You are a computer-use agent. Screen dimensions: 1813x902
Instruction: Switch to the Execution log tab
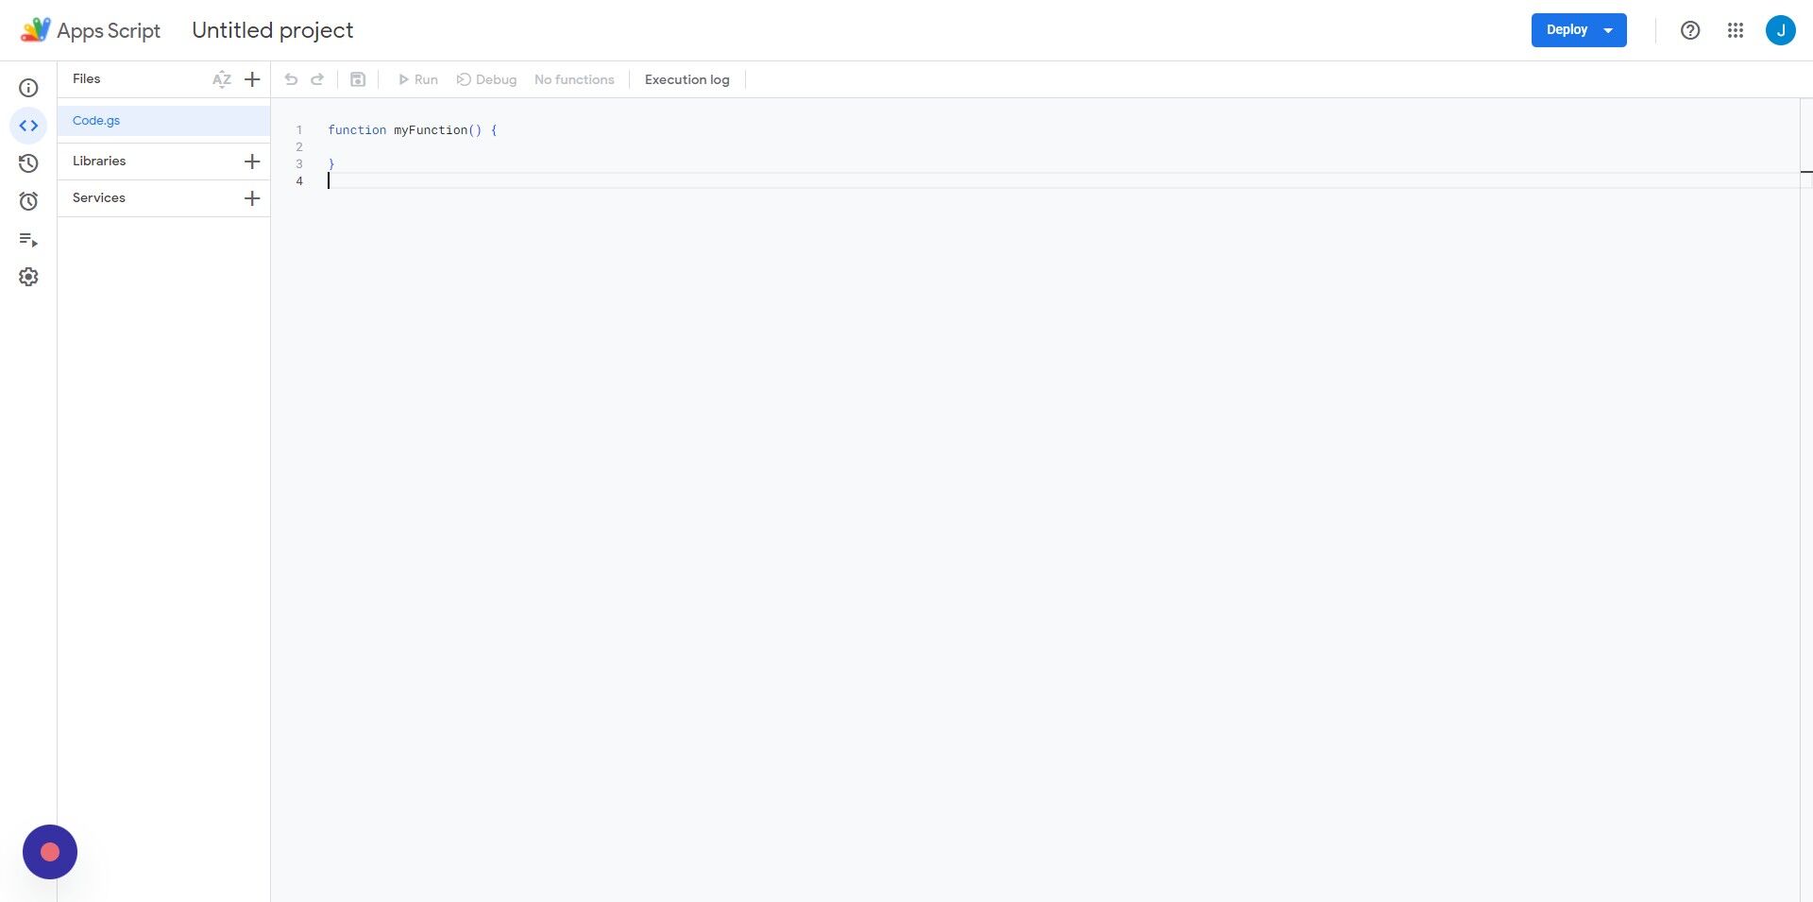click(686, 79)
